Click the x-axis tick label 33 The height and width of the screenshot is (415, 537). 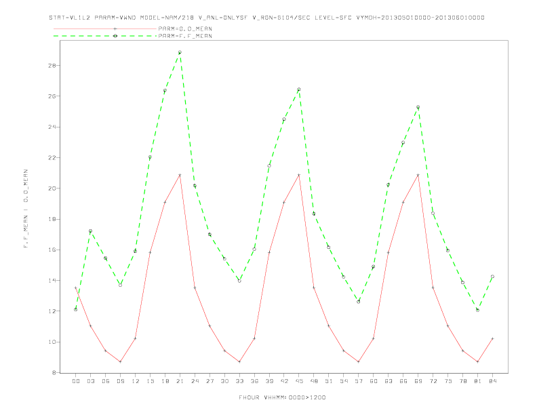pos(239,381)
